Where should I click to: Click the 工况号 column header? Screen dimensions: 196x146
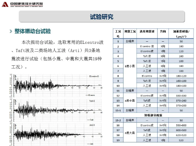(118, 34)
